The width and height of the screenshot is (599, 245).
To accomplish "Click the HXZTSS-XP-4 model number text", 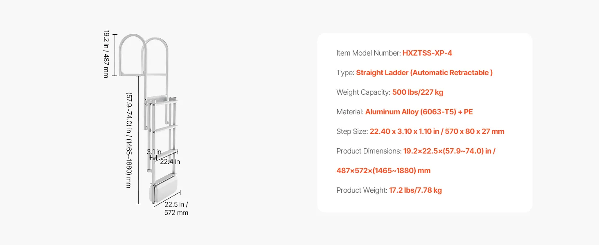I will (x=427, y=53).
